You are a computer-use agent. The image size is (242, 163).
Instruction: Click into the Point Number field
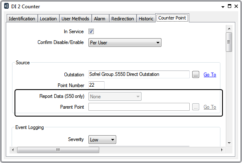(x=96, y=85)
